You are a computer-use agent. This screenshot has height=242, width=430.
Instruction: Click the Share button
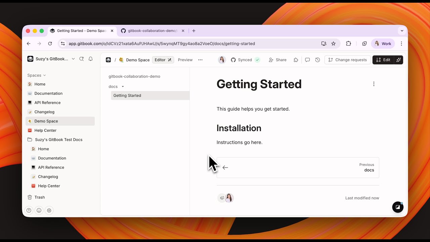click(277, 60)
